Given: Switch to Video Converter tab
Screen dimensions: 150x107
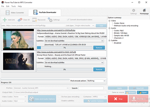Looking at the screenshot, I should 14,13.
